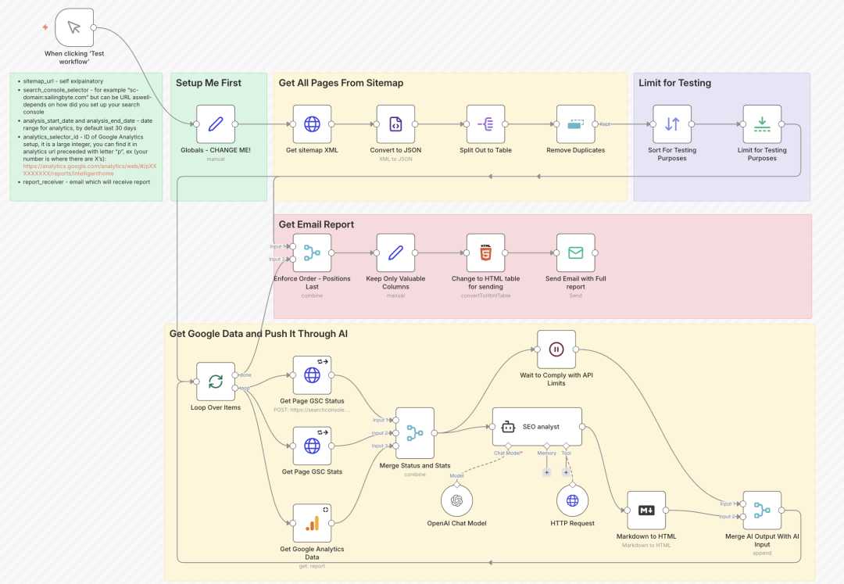The height and width of the screenshot is (584, 844).
Task: Open the Get Google Analytics Data node
Action: pyautogui.click(x=312, y=523)
